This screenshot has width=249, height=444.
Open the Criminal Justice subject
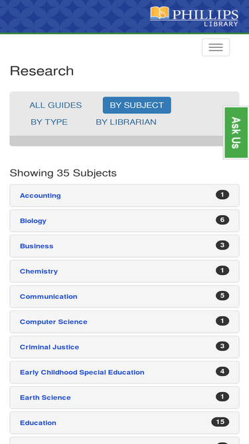pyautogui.click(x=49, y=347)
